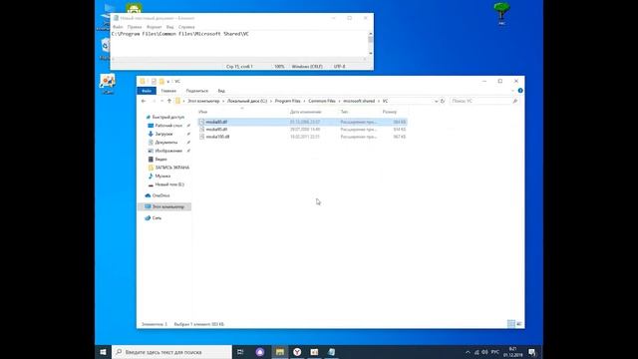This screenshot has height=359, width=638.
Task: Click microsoft shared in the breadcrumb path
Action: 359,101
